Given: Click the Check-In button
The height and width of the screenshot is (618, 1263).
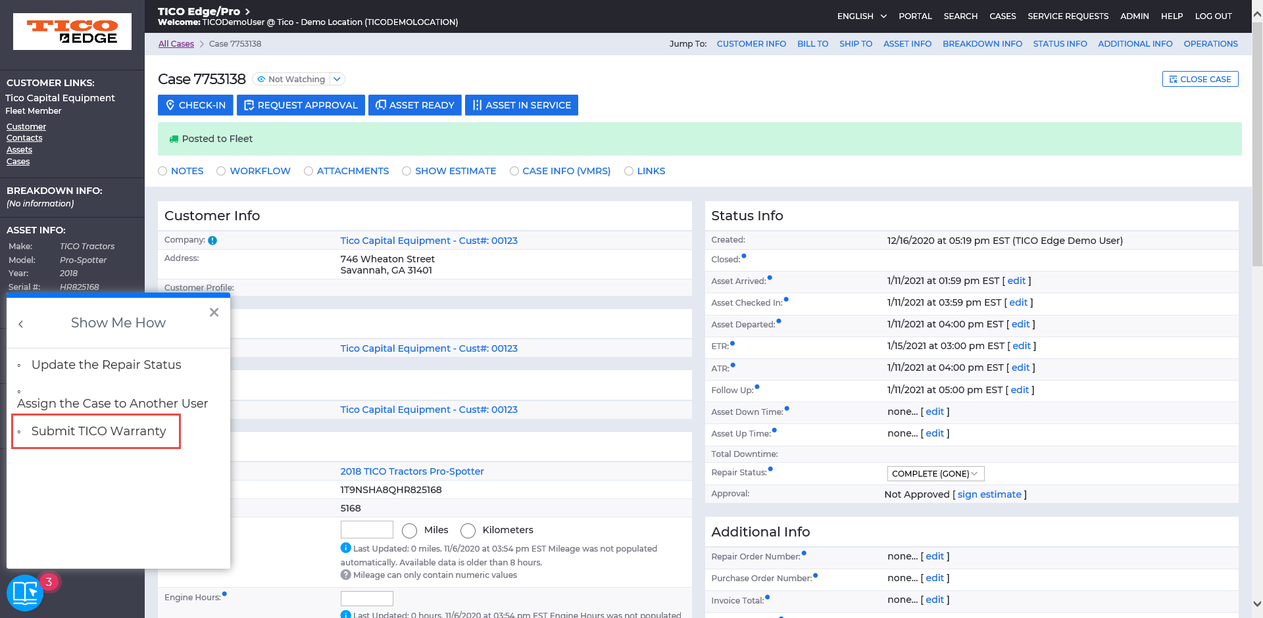Looking at the screenshot, I should pyautogui.click(x=195, y=105).
